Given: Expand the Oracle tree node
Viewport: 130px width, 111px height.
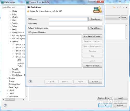Looking at the screenshot, I should [x=10, y=23].
